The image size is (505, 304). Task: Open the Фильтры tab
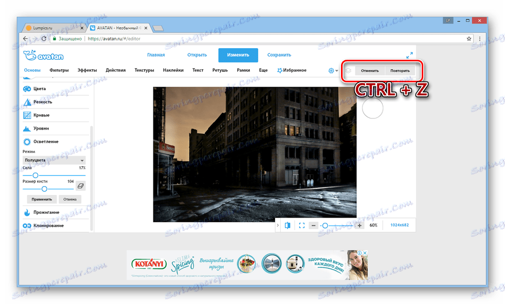59,70
